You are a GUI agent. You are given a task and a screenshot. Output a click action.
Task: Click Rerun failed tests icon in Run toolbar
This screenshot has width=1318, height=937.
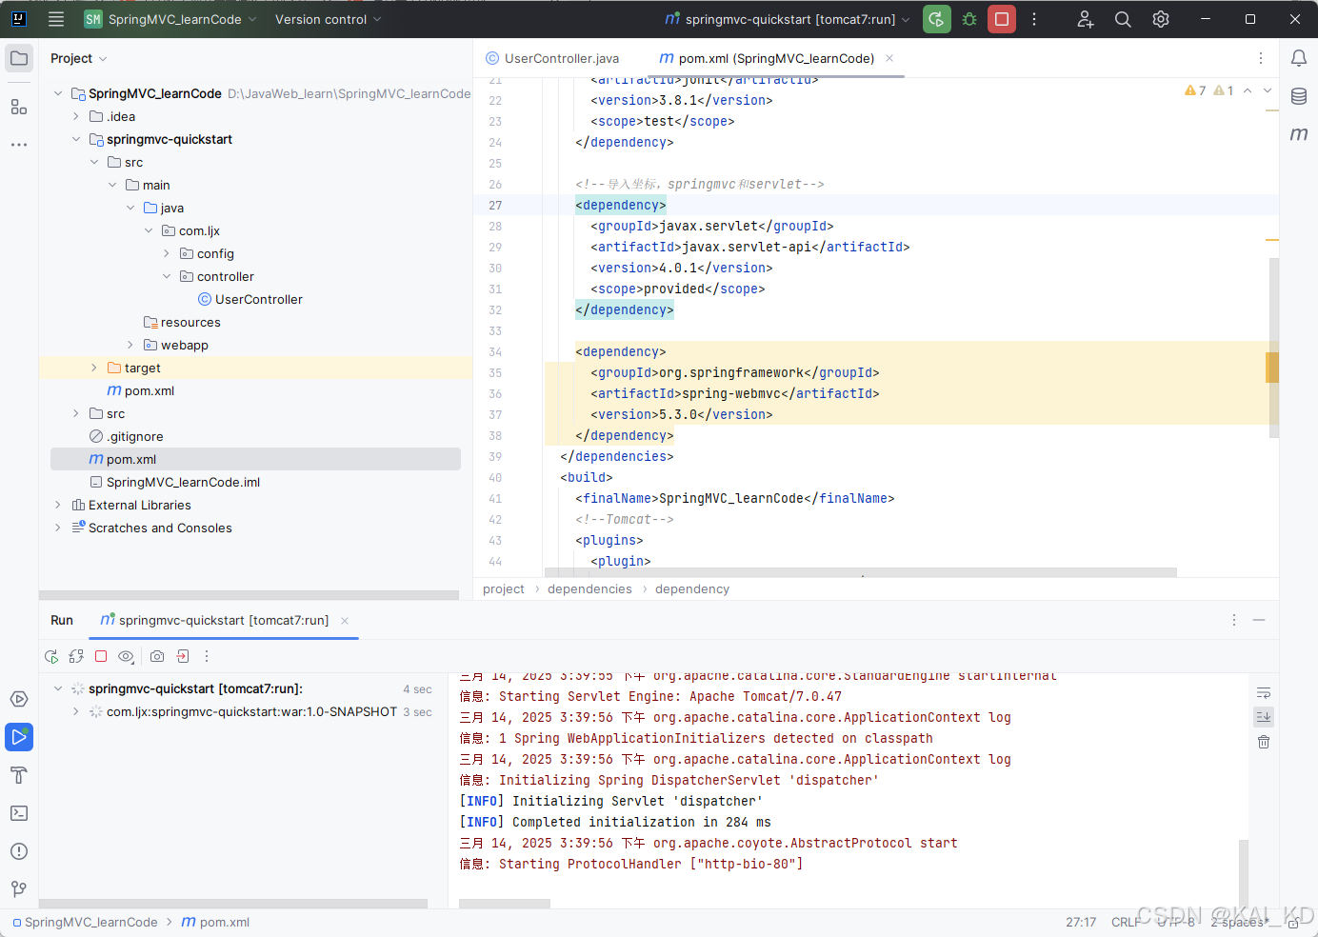click(x=76, y=656)
